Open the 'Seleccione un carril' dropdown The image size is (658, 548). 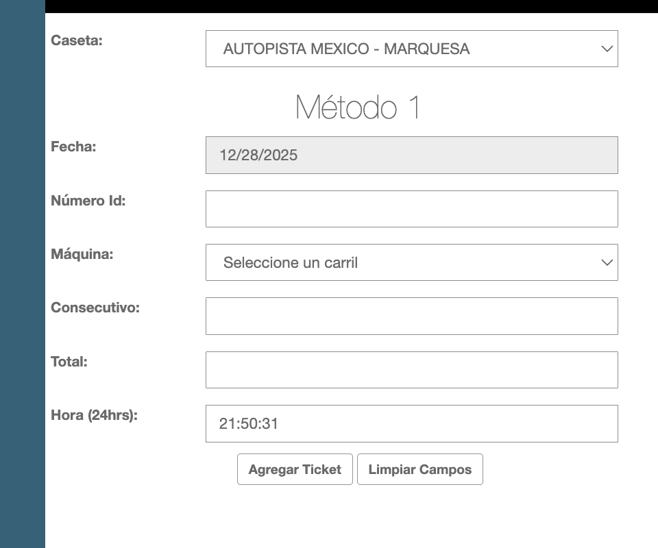click(411, 262)
